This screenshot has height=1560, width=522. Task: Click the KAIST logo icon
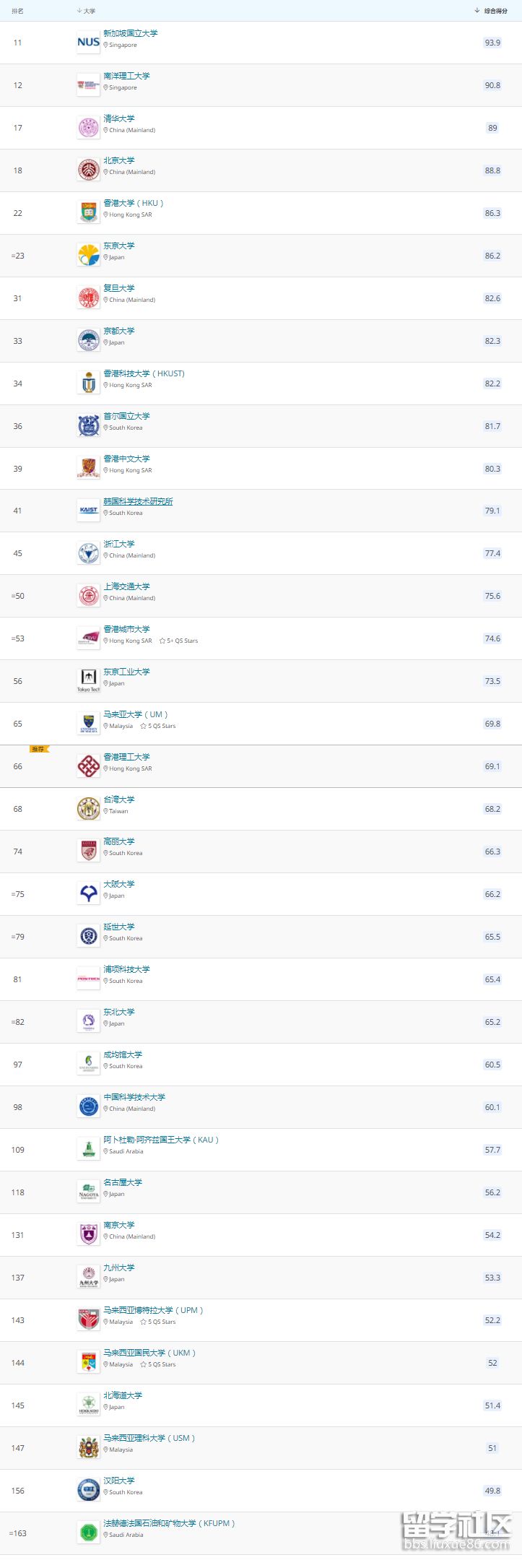(89, 511)
